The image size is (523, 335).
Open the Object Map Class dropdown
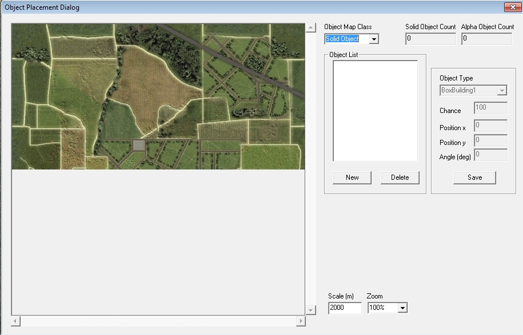(x=374, y=39)
